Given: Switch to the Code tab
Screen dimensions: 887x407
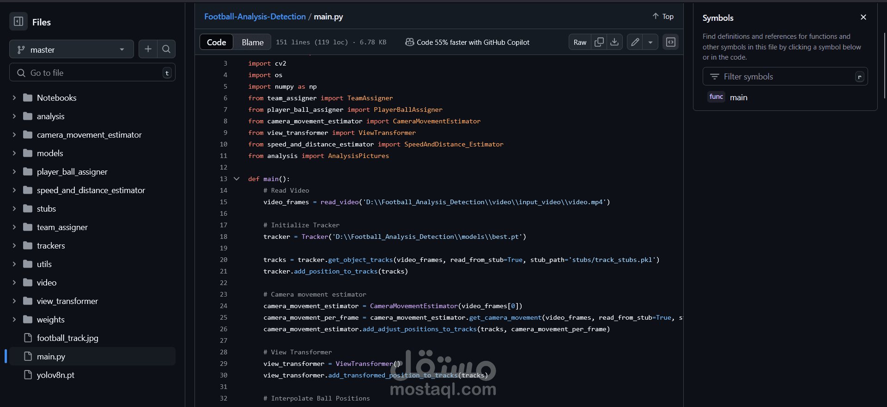Looking at the screenshot, I should (x=216, y=42).
